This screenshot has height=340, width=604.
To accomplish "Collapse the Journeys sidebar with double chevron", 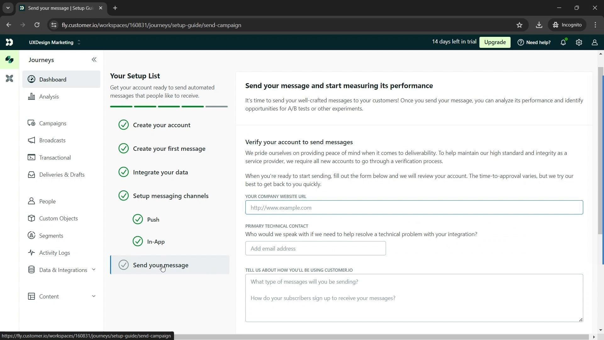I will click(x=94, y=60).
